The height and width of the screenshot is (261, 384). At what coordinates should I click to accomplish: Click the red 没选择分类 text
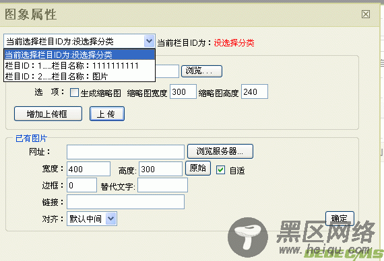pyautogui.click(x=234, y=43)
